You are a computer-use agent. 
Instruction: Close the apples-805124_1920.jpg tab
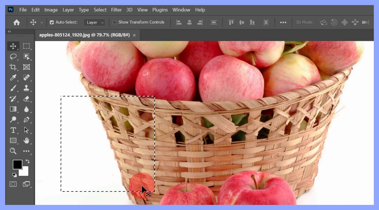coord(134,35)
